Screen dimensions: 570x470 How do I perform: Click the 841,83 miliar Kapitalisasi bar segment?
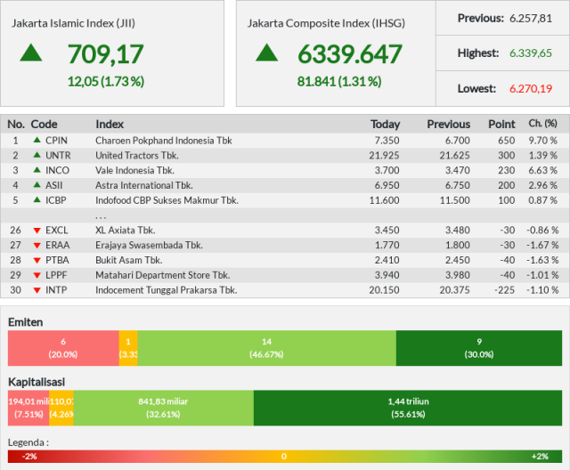coord(163,408)
